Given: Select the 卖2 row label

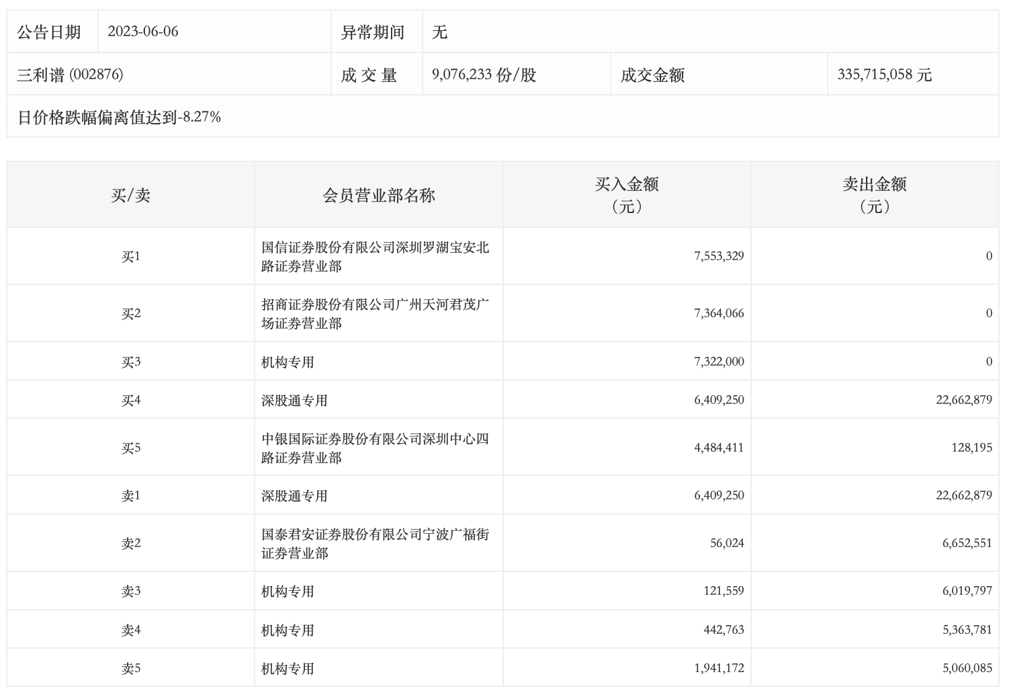Looking at the screenshot, I should click(130, 543).
